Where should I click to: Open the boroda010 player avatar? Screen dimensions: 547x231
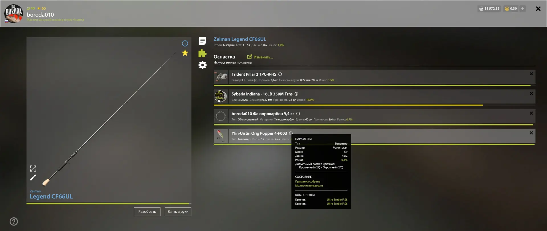(x=13, y=13)
